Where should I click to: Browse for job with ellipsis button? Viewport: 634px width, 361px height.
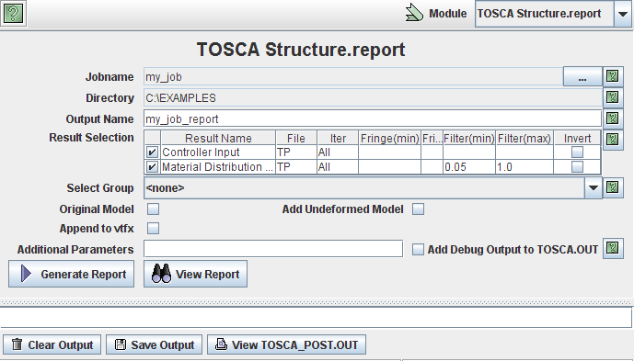(582, 77)
